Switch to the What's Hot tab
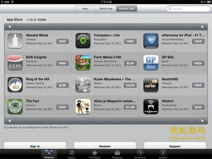Image resolution: width=212 pixels, height=159 pixels. (106, 9)
